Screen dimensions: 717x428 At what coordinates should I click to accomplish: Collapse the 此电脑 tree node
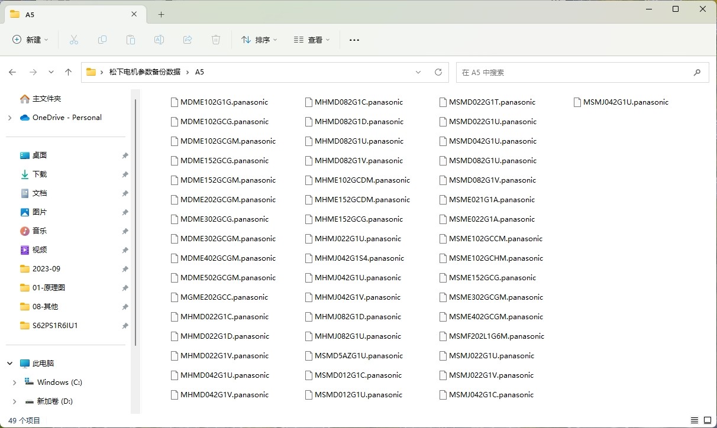[9, 364]
